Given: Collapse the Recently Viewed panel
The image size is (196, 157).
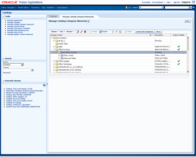Looking at the screenshot, I should click(4, 81).
